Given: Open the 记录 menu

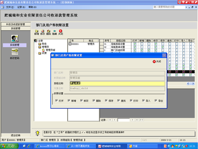Looking at the screenshot, I should click(21, 7).
